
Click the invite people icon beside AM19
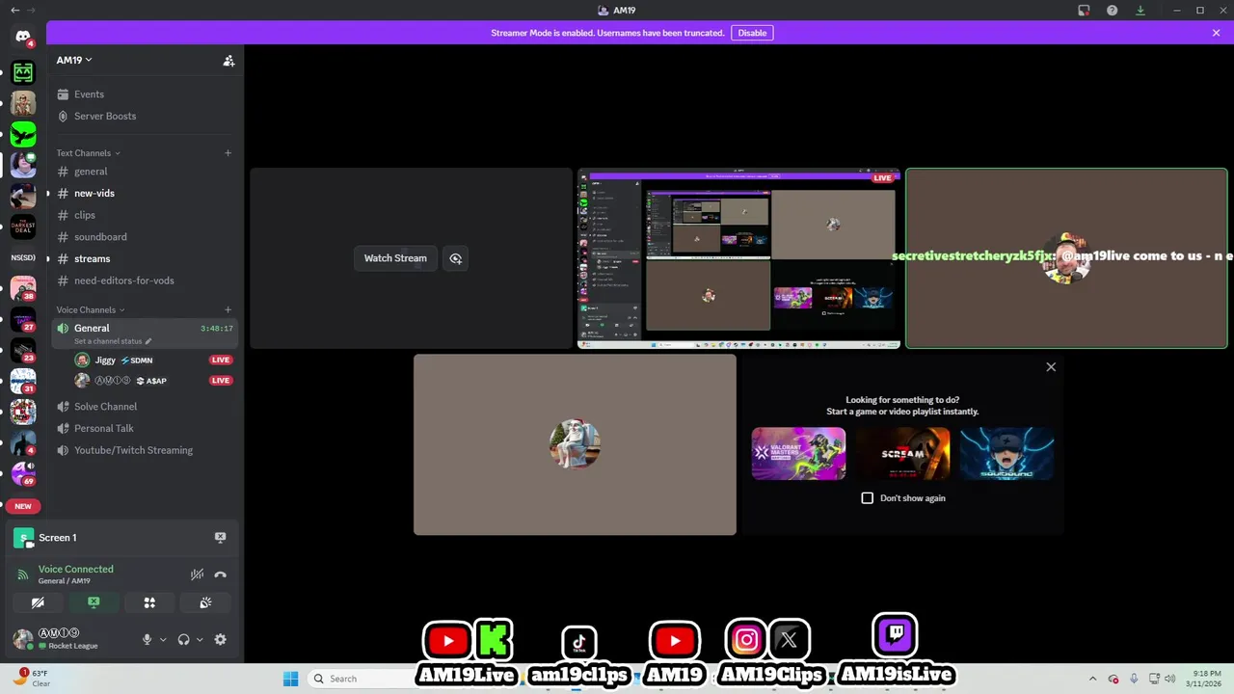(228, 60)
